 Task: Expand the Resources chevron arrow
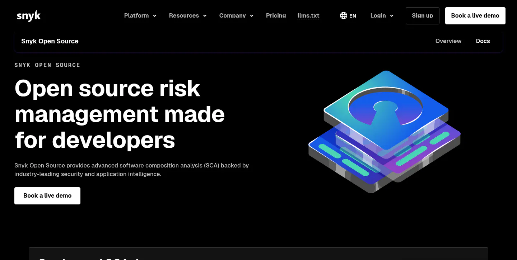[205, 16]
